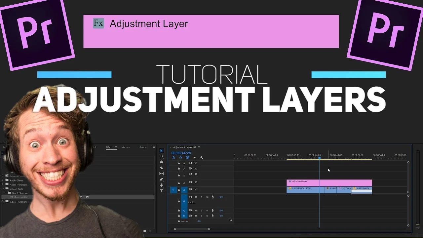Screen dimensions: 423x238
Task: Toggle Snap magnet icon in timeline
Action: (180, 158)
